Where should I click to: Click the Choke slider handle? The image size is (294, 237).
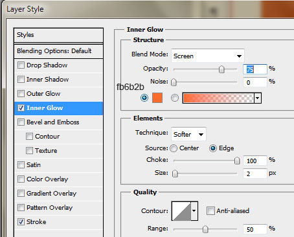pos(237,161)
